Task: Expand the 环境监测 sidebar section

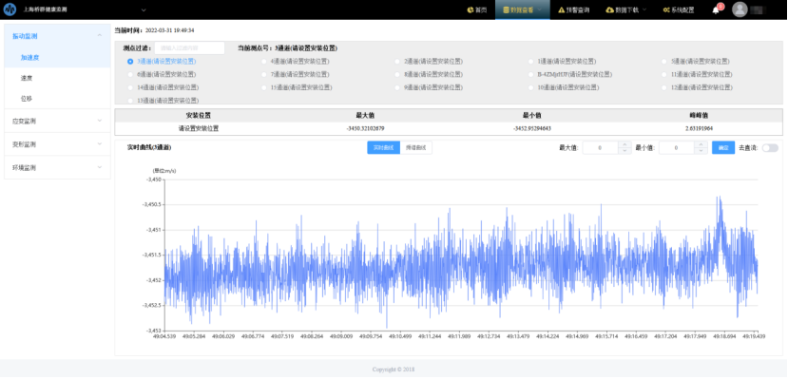Action: coord(57,168)
